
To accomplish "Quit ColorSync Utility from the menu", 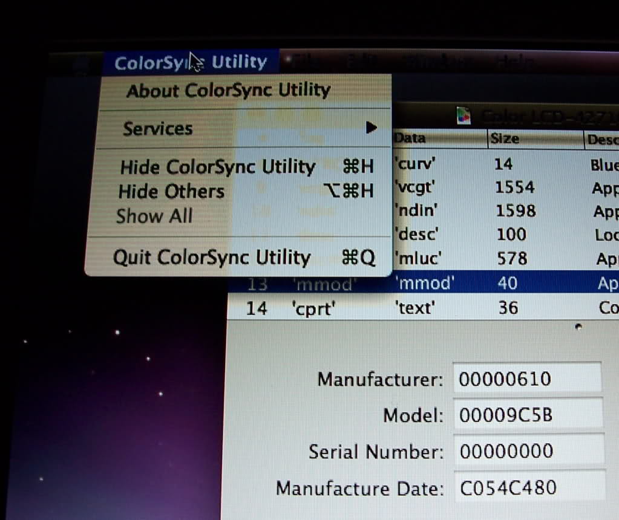I will click(238, 257).
